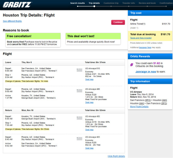Viewport: 173px width, 158px height.
Task: Open Seat map for US Airways 610
Action: (x=89, y=79)
